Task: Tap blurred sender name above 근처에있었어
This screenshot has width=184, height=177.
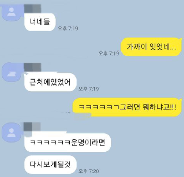Action: coord(33,67)
